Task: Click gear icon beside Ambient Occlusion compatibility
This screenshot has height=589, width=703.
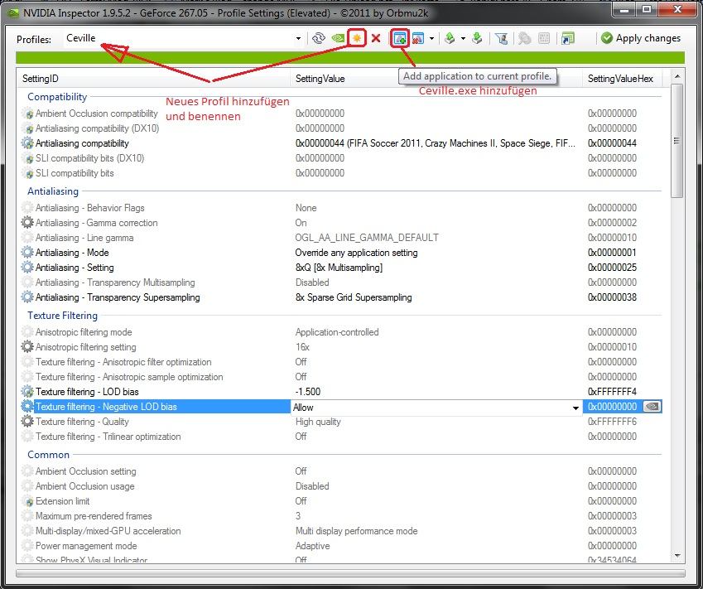Action: tap(27, 113)
